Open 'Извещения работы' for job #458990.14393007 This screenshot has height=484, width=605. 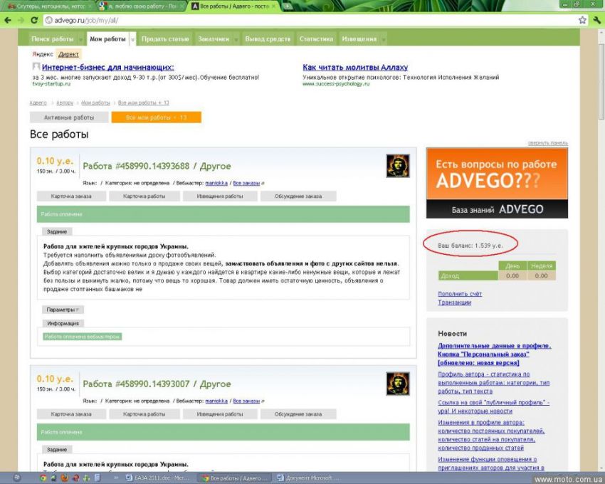coord(220,414)
